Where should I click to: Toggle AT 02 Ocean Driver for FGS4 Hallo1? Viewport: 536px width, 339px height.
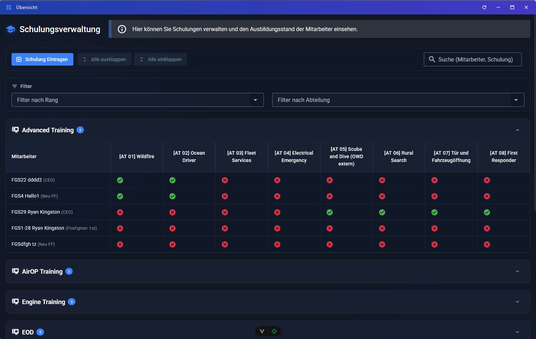[172, 196]
